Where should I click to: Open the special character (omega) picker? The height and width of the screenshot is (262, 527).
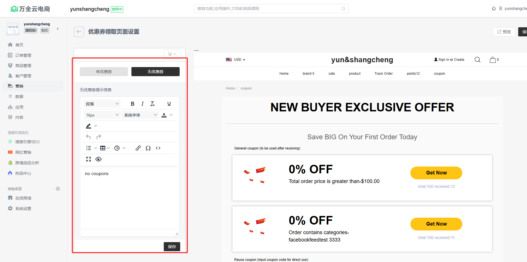(x=148, y=148)
